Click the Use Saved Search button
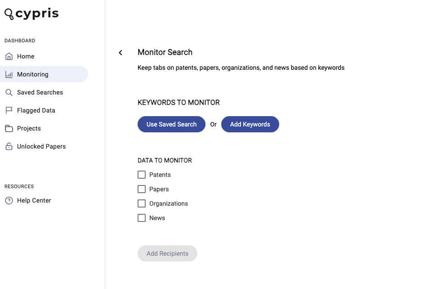Screen dimensions: 442x289 (x=171, y=124)
